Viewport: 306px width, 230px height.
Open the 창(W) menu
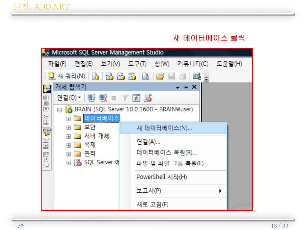[162, 64]
